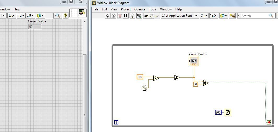Open the Tools menu
Screen dimensions: 278x132
pyautogui.click(x=153, y=9)
